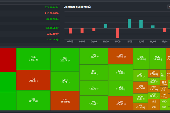Select the red bar for 08/09
This screenshot has height=113, width=170.
click(82, 30)
